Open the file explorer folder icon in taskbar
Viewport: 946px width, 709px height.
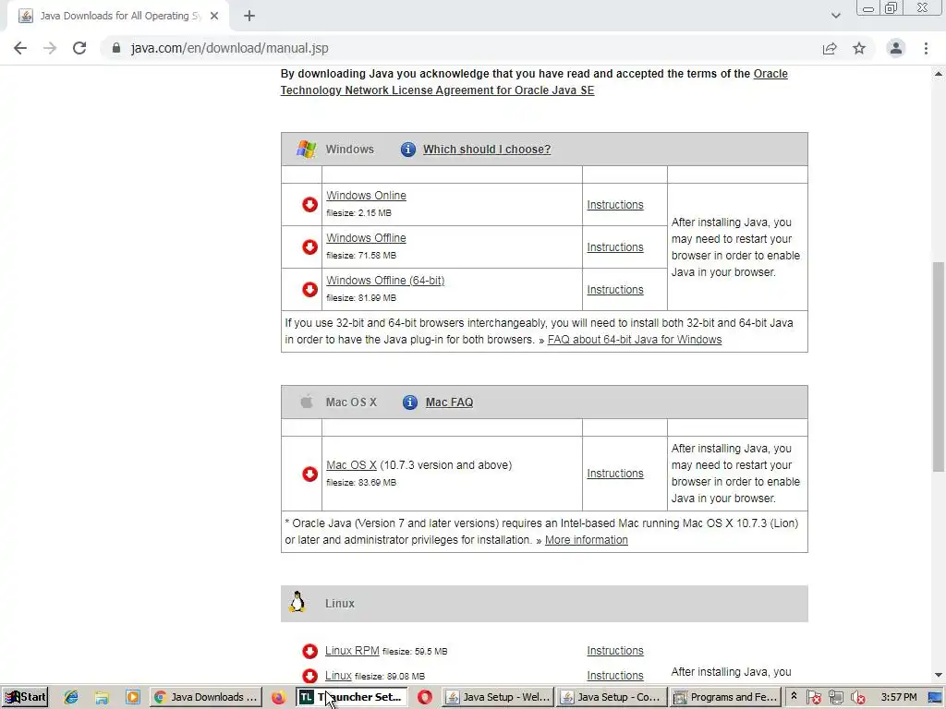tap(102, 697)
